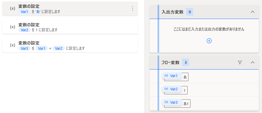Click the {x} icon of the Var3 action
The image size is (262, 113).
click(13, 45)
